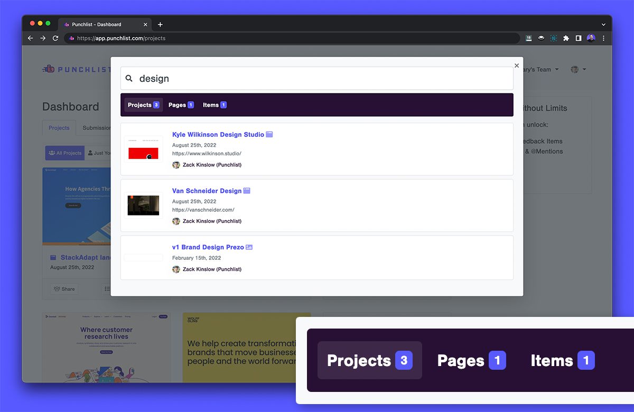Switch to the Pages results tab
This screenshot has width=634, height=412.
181,105
